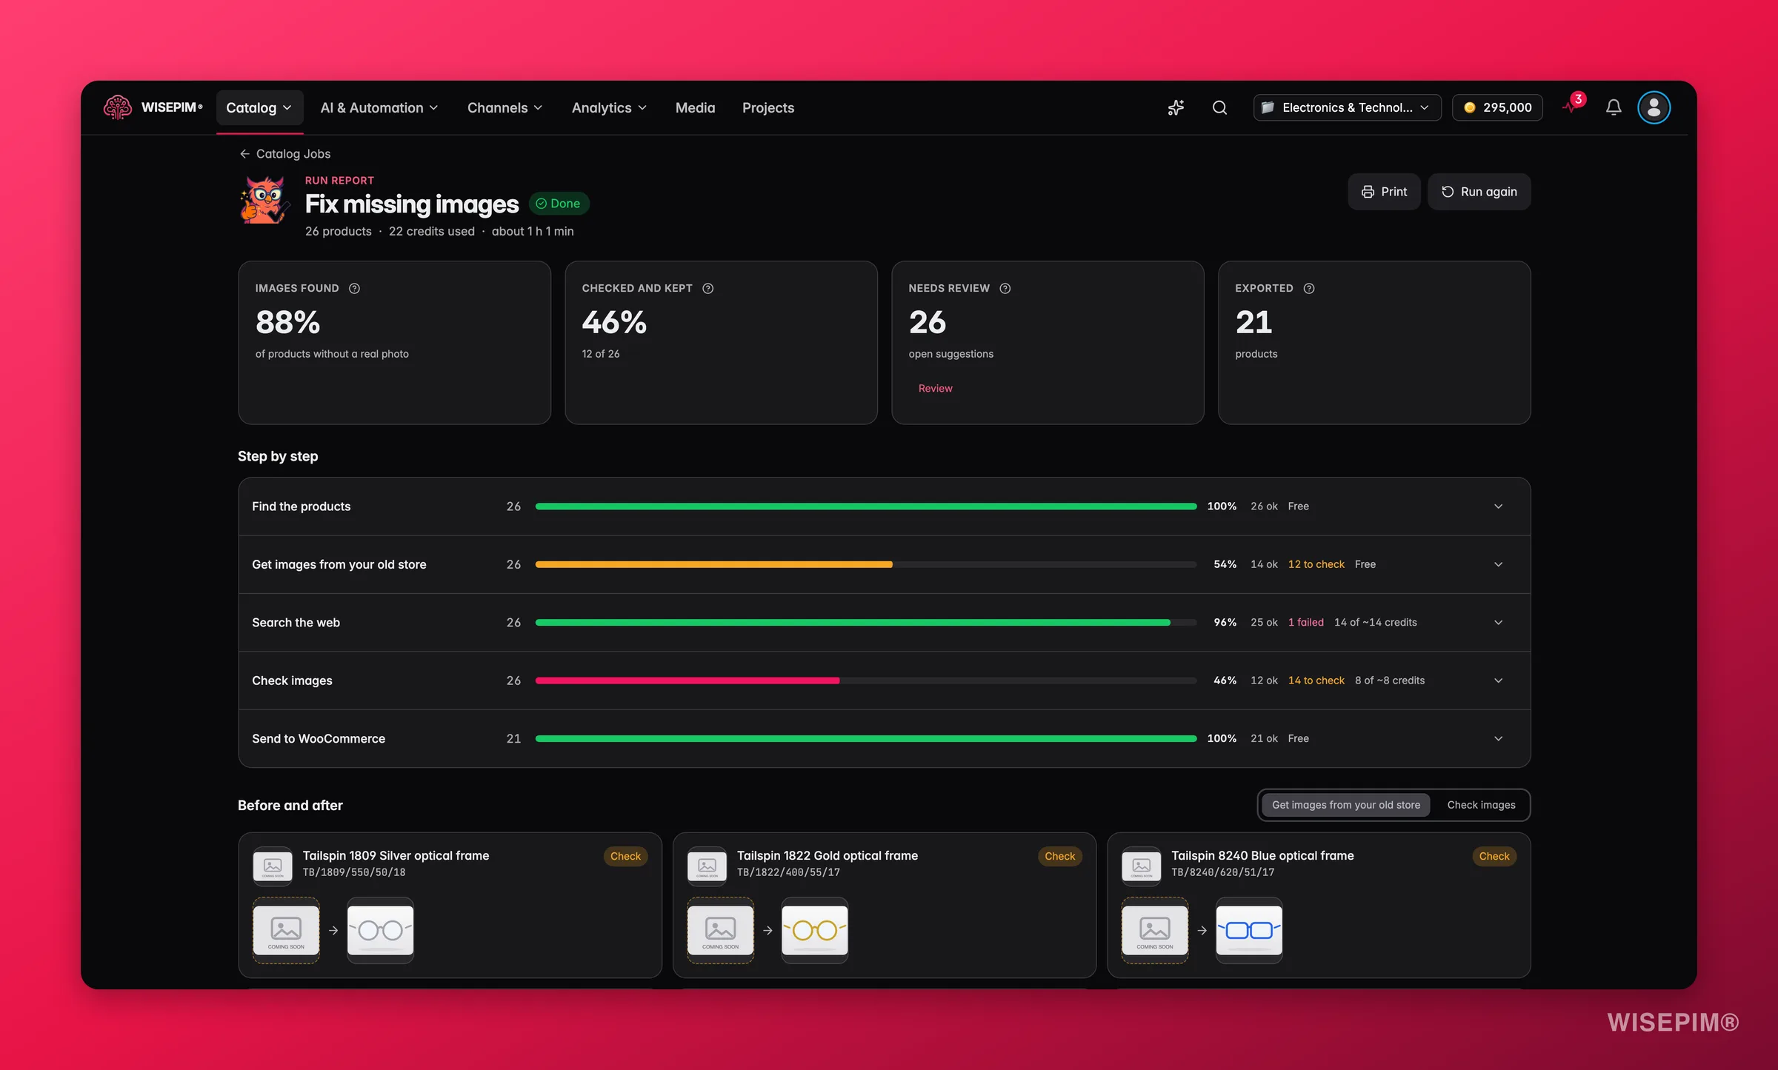Viewport: 1778px width, 1070px height.
Task: Click the Review link under Needs Review
Action: tap(935, 388)
